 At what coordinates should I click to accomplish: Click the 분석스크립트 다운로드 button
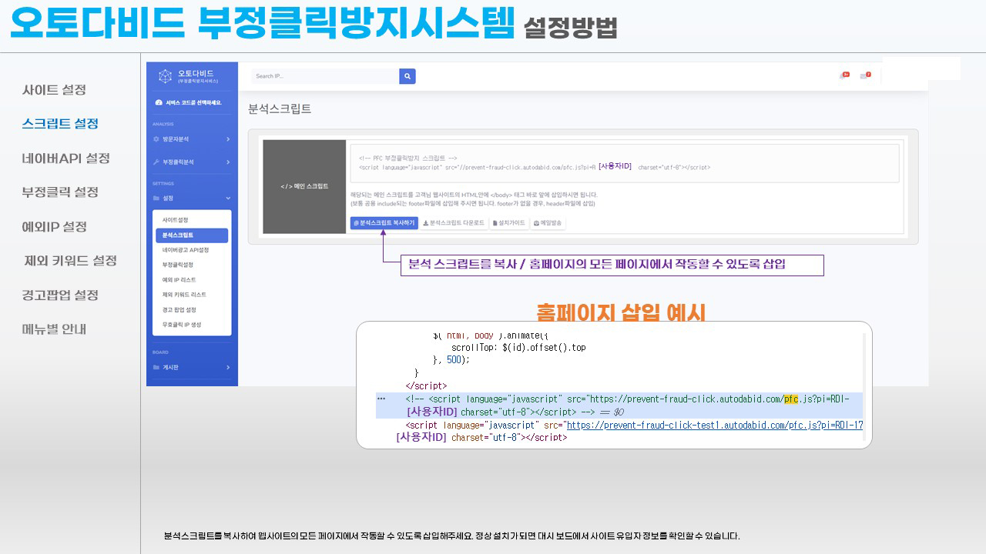click(454, 223)
